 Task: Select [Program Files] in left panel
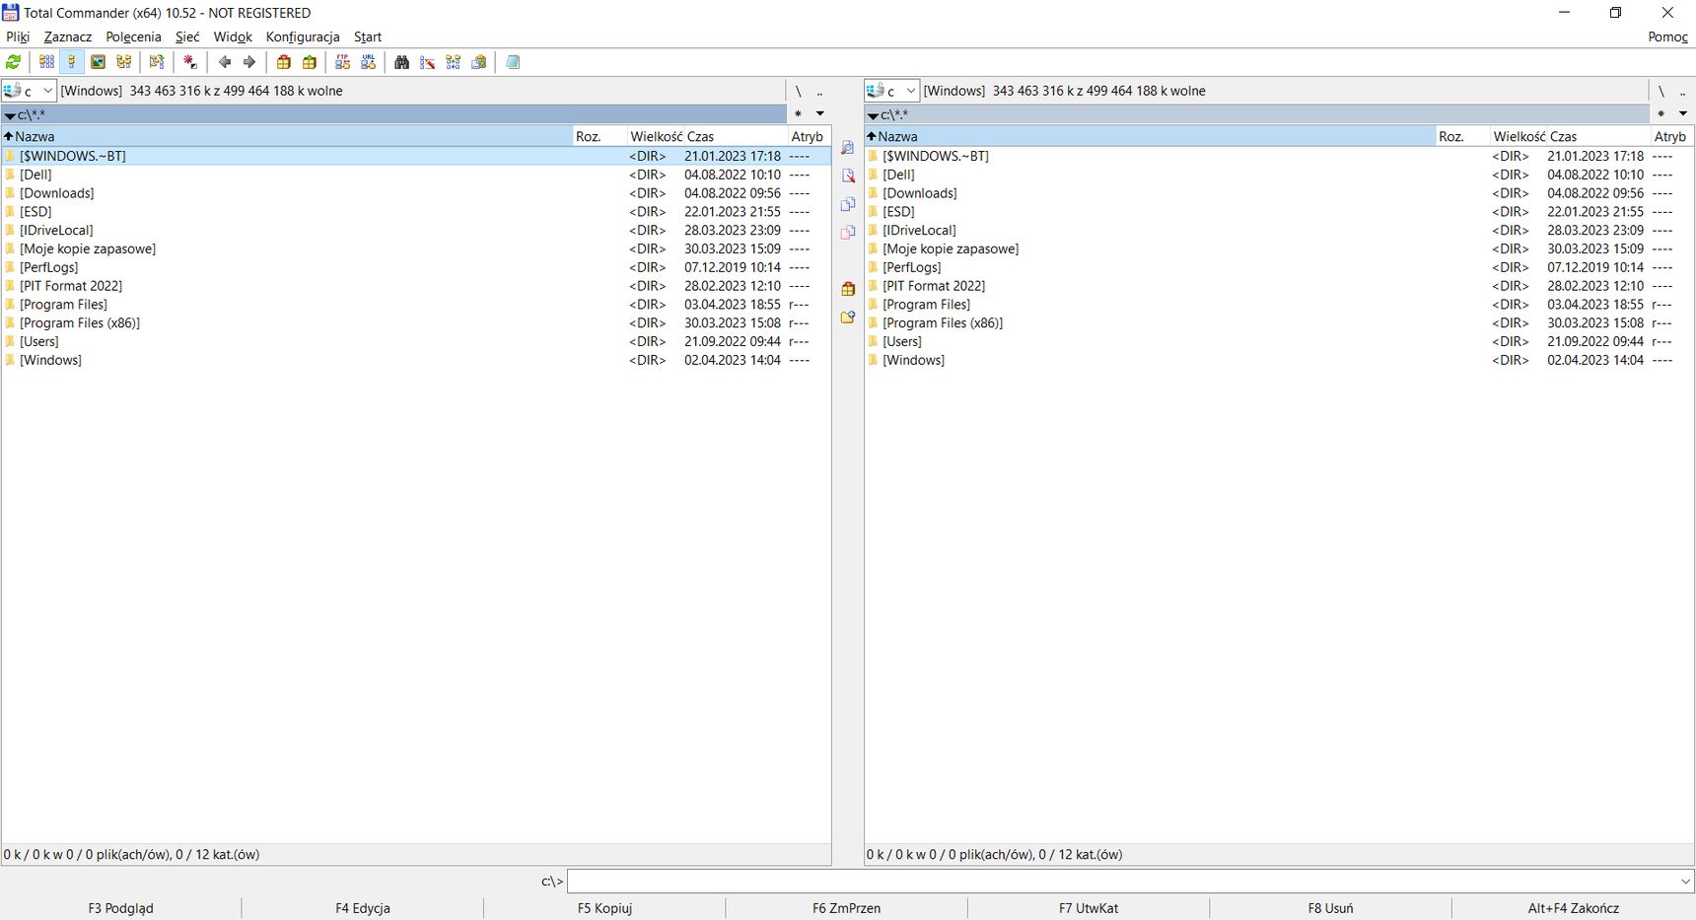(416, 305)
